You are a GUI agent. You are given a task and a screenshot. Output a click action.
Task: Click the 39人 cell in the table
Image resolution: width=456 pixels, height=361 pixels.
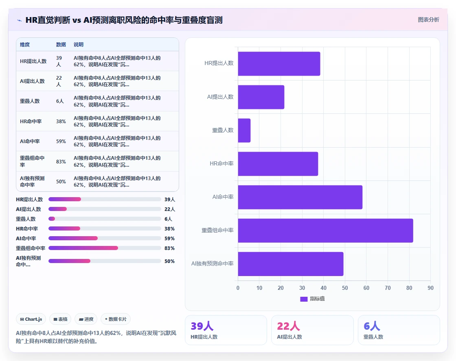tap(59, 61)
